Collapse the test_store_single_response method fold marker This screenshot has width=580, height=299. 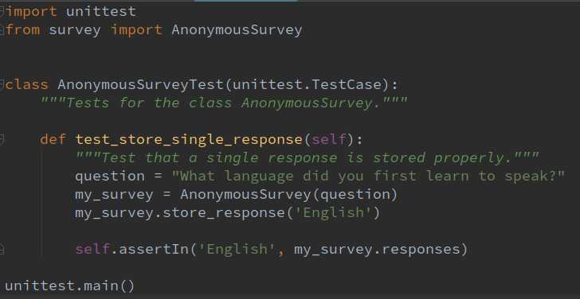point(2,140)
